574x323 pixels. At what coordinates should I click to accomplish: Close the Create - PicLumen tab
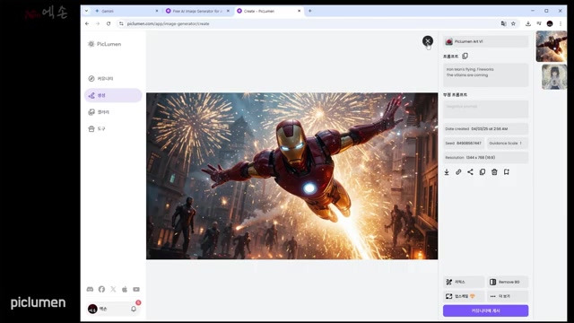click(299, 11)
